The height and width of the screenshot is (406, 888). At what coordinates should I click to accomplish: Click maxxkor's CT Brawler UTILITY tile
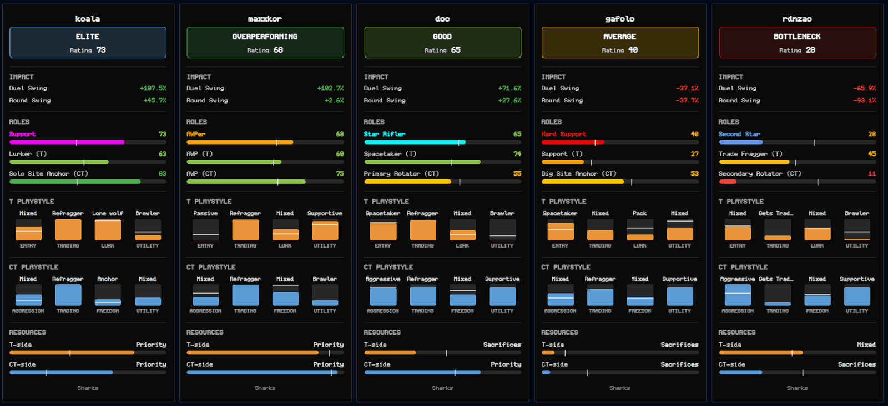[x=325, y=296]
